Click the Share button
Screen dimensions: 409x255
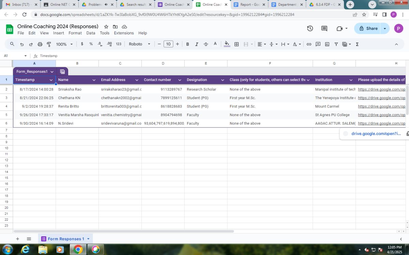[368, 29]
